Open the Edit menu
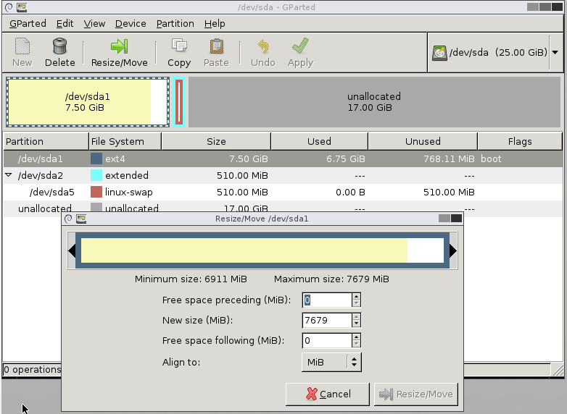This screenshot has width=567, height=414. [65, 23]
